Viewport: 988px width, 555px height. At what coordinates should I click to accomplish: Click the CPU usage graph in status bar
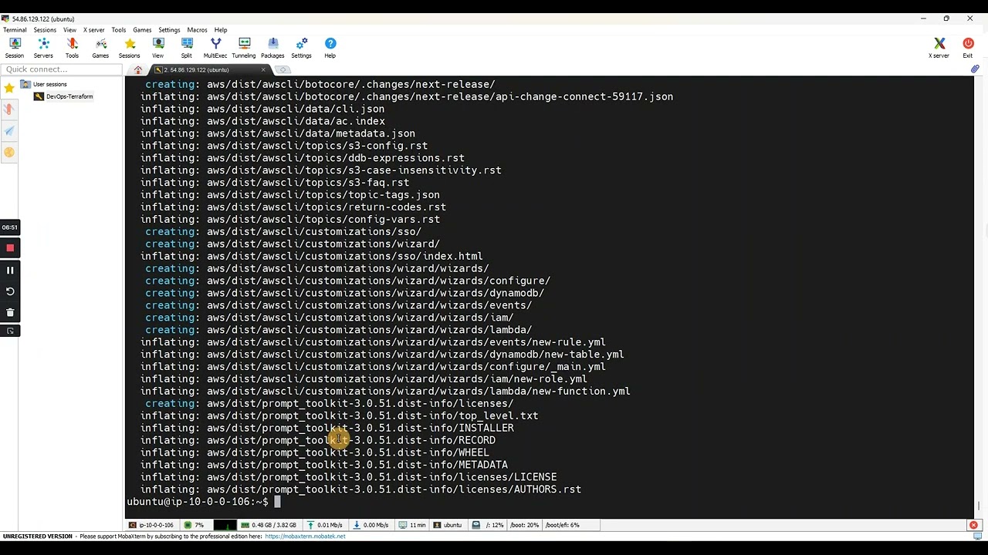(x=225, y=525)
